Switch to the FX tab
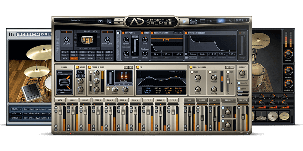Screen dimensions: 303x151 coord(230,21)
